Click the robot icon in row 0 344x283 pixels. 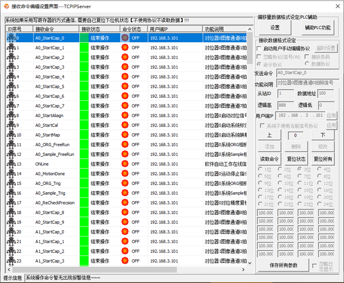click(11, 38)
